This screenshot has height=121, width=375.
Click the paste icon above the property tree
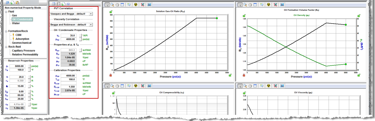coord(17,2)
